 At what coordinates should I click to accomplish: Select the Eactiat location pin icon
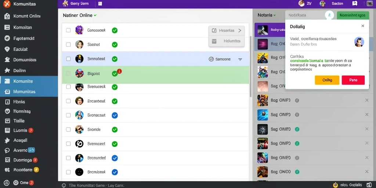[x=7, y=49]
